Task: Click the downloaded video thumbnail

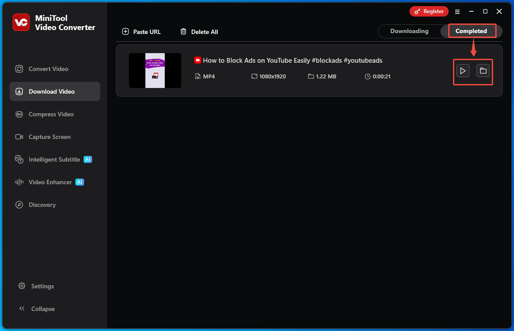Action: tap(155, 71)
